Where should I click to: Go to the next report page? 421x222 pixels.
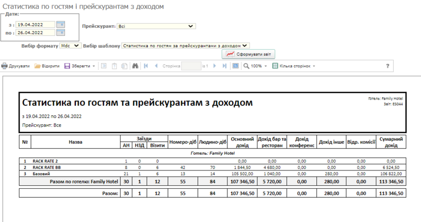coord(215,66)
